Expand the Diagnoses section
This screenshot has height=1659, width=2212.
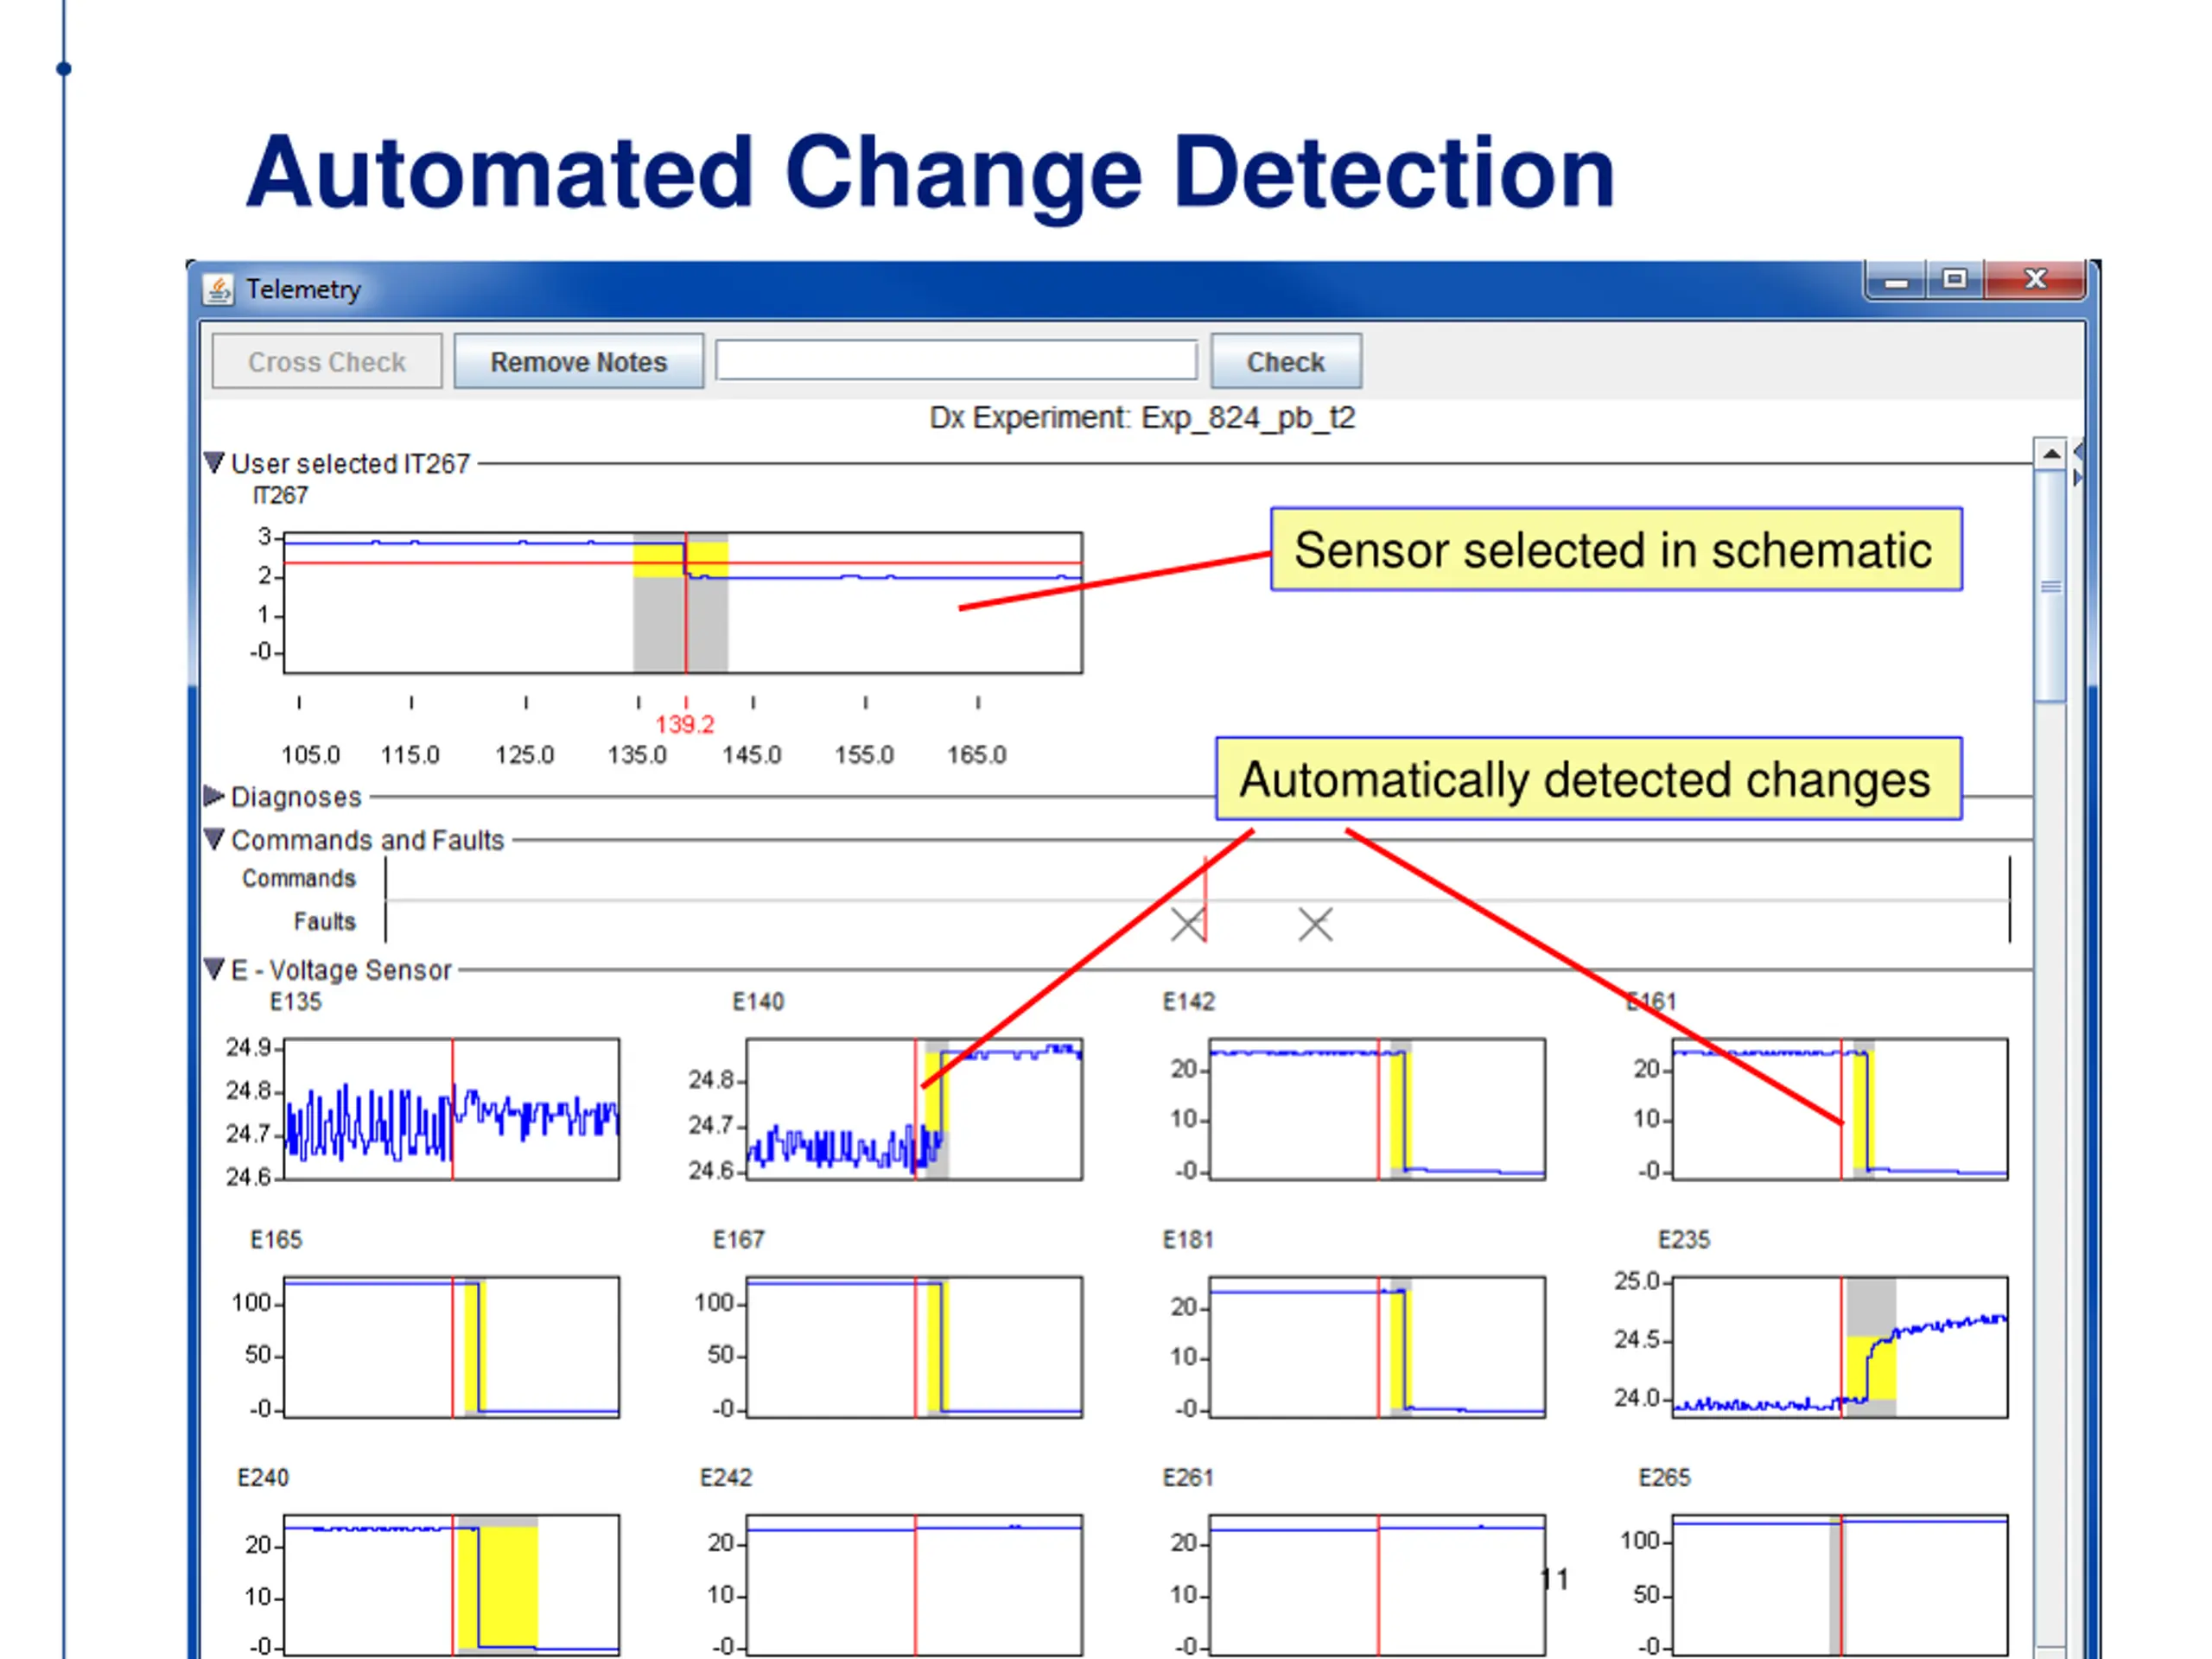pyautogui.click(x=214, y=796)
